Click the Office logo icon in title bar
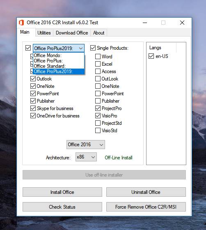This screenshot has height=230, width=206. [x=21, y=23]
